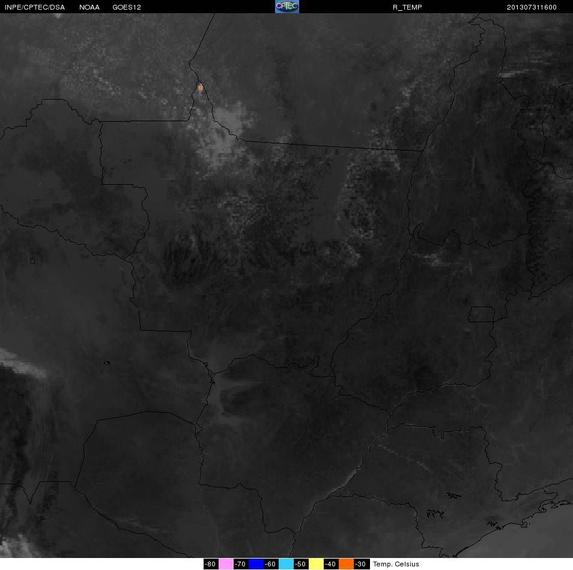Click the -40 legend value
Screen dimensions: 573x570
coord(331,564)
